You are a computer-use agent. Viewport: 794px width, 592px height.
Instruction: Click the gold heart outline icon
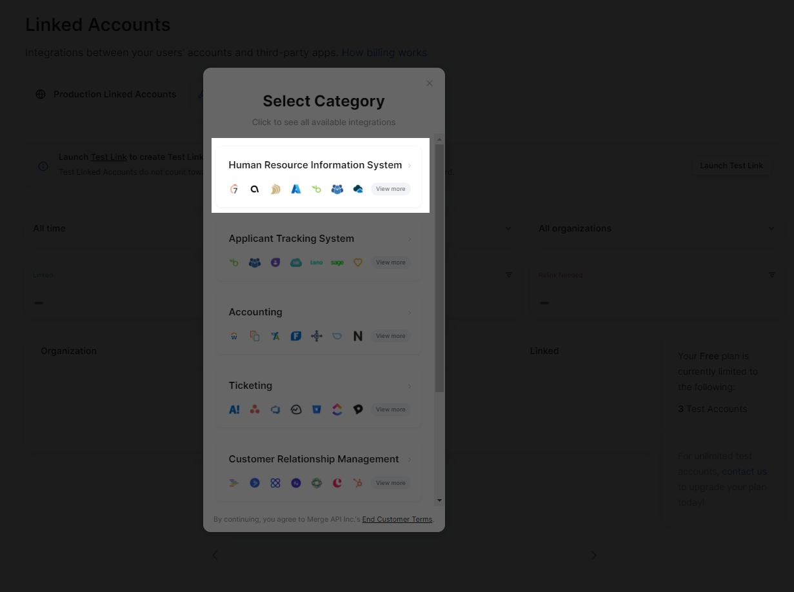(x=358, y=262)
